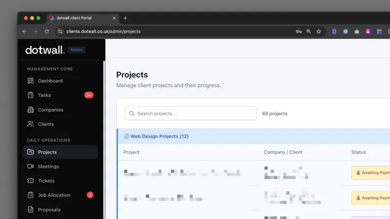Screen dimensions: 390x219
Task: Click the Projects folder icon
Action: (x=30, y=152)
